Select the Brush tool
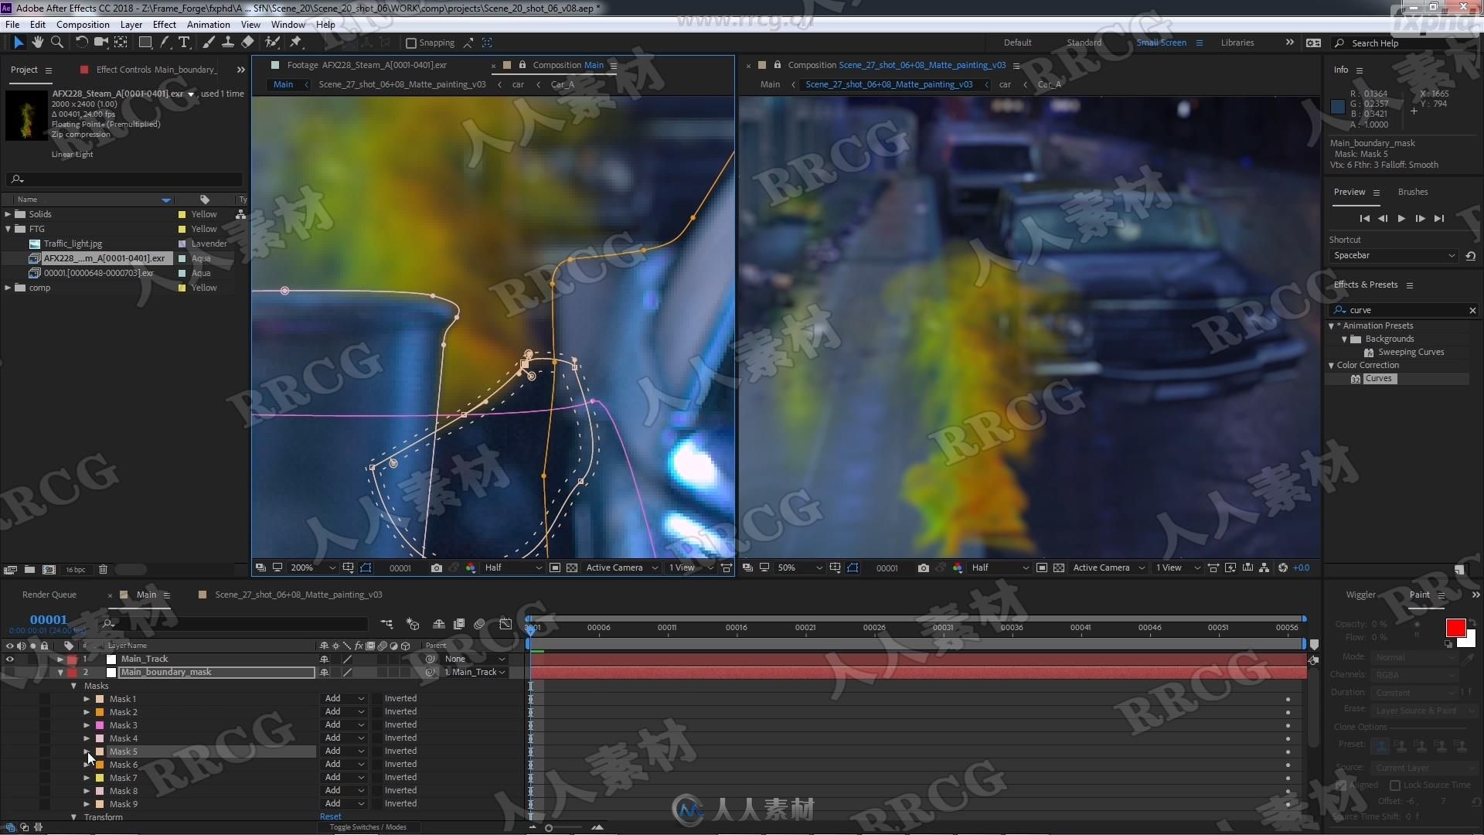Image resolution: width=1484 pixels, height=835 pixels. tap(209, 43)
